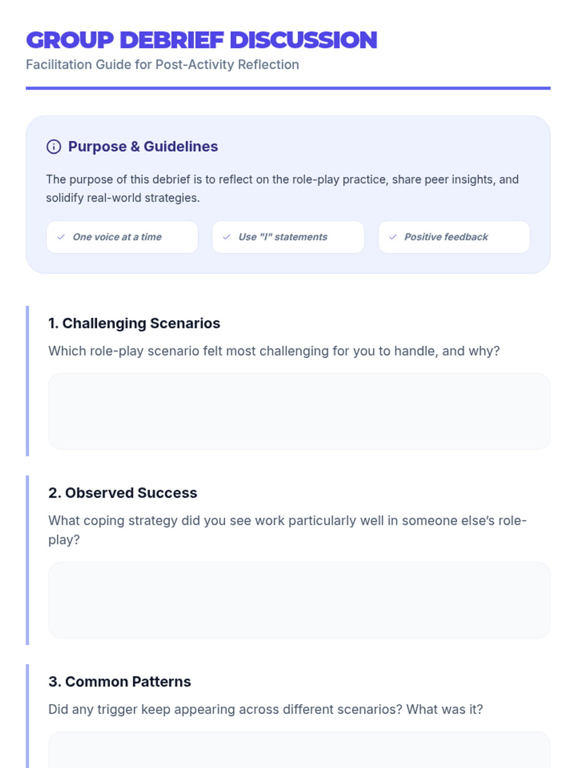Focus the Common Patterns answer box
The height and width of the screenshot is (768, 576).
[299, 751]
